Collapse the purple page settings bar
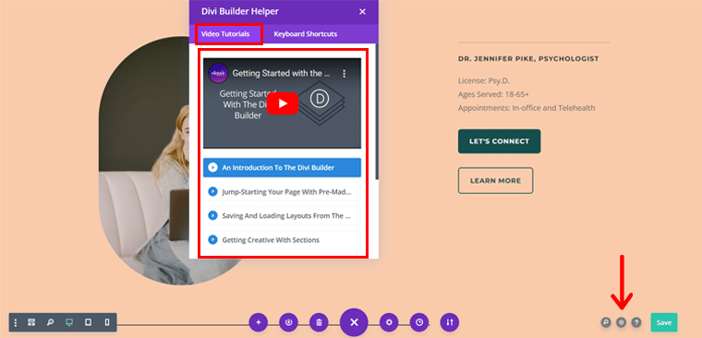The image size is (702, 338). 354,322
